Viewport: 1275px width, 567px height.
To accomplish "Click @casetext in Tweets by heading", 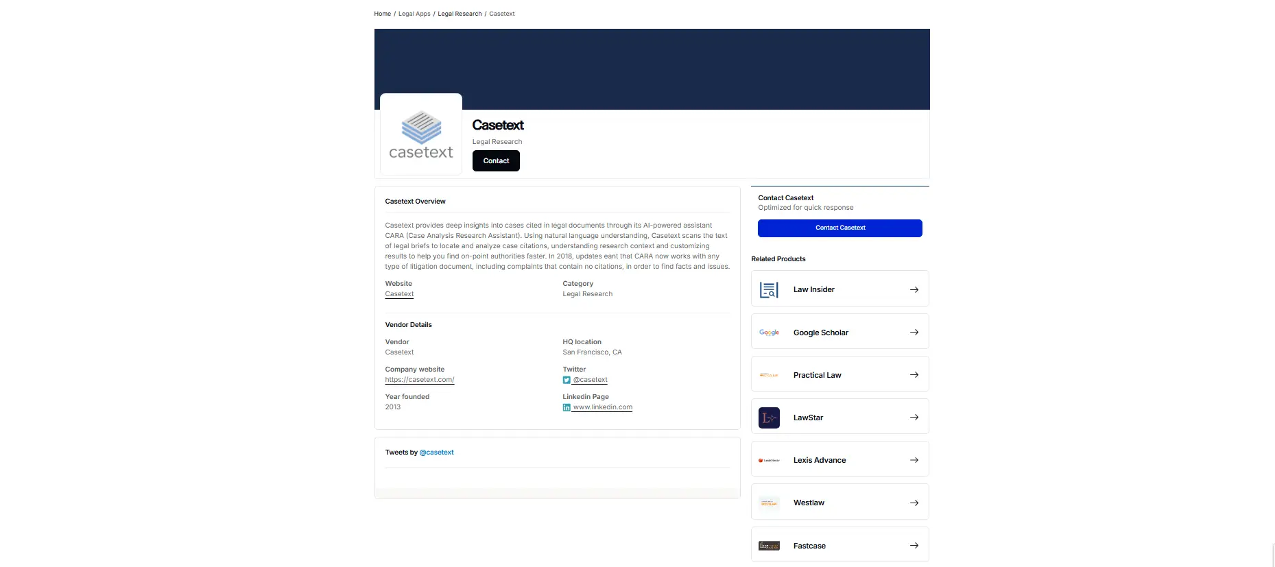I will [x=436, y=453].
